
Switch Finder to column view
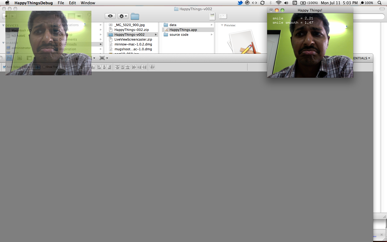pos(71,16)
